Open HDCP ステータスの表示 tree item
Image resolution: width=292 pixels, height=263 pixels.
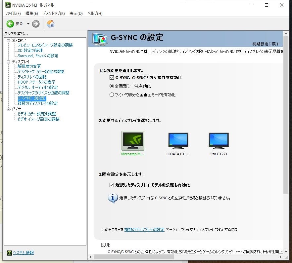[36, 82]
